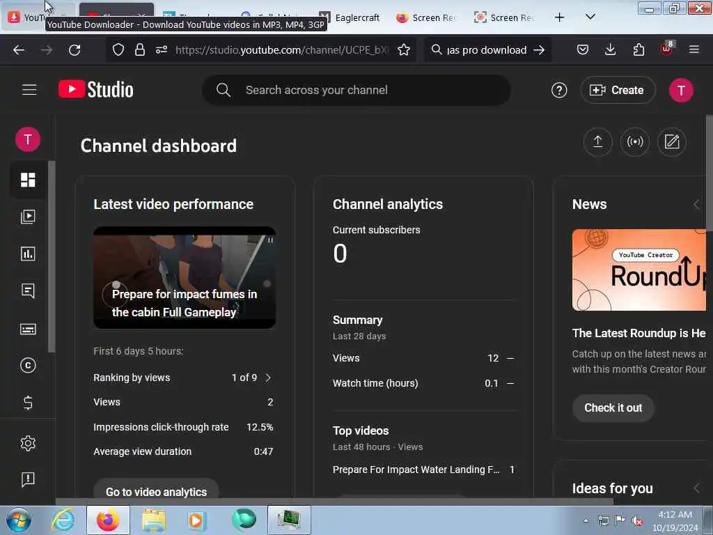Viewport: 713px width, 535px height.
Task: Click the Upload videos icon
Action: pyautogui.click(x=597, y=142)
